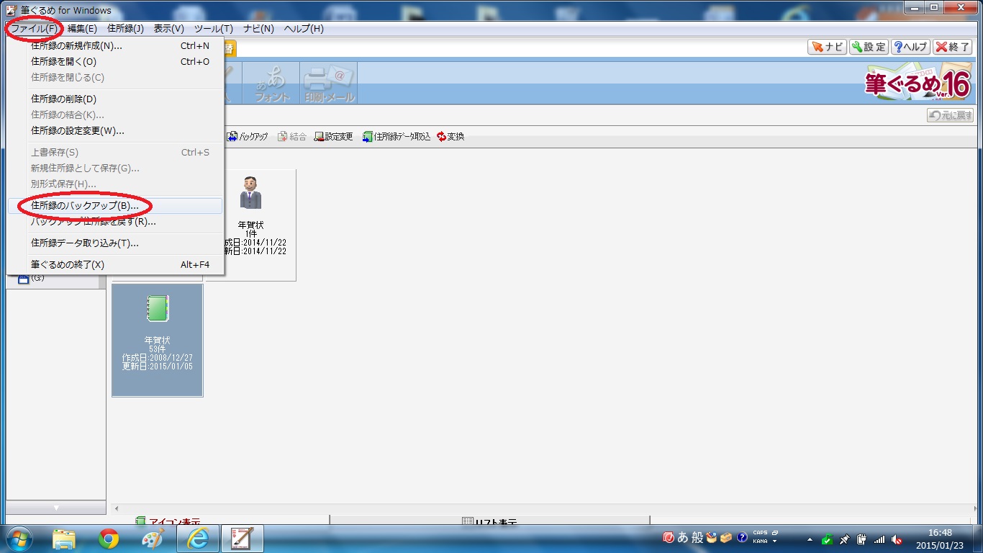Click the IME 般 conversion mode indicator
This screenshot has width=983, height=553.
coord(697,538)
